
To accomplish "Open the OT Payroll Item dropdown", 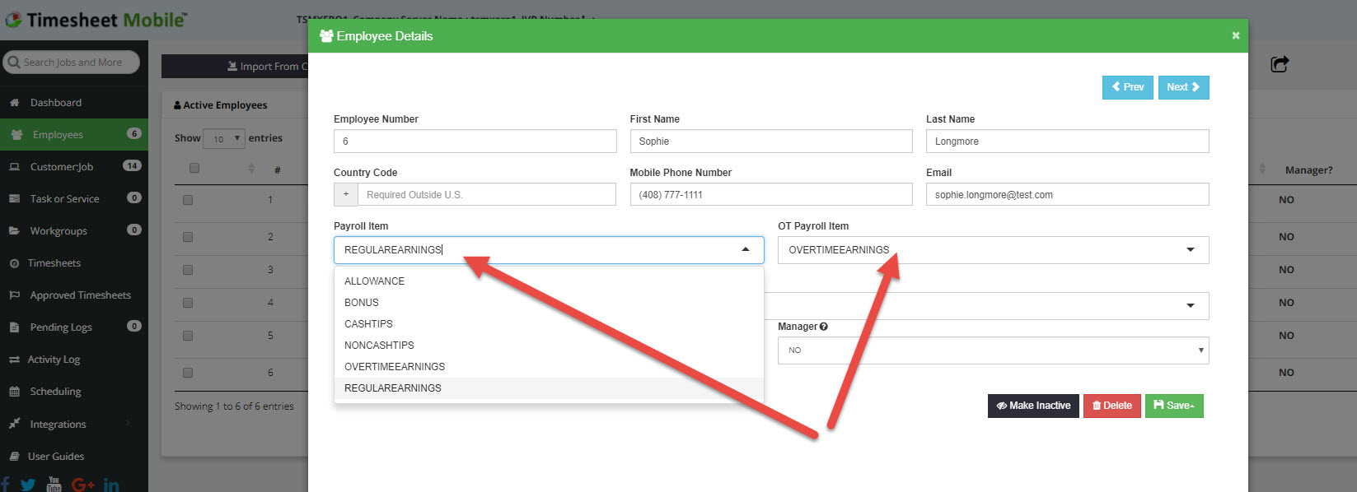I will click(x=994, y=250).
